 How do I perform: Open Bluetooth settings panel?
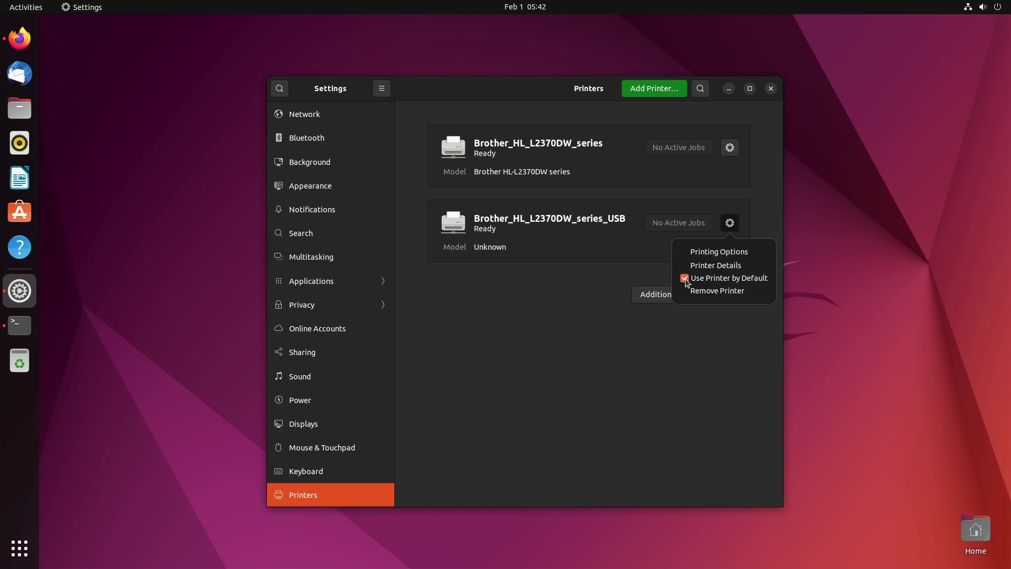331,138
